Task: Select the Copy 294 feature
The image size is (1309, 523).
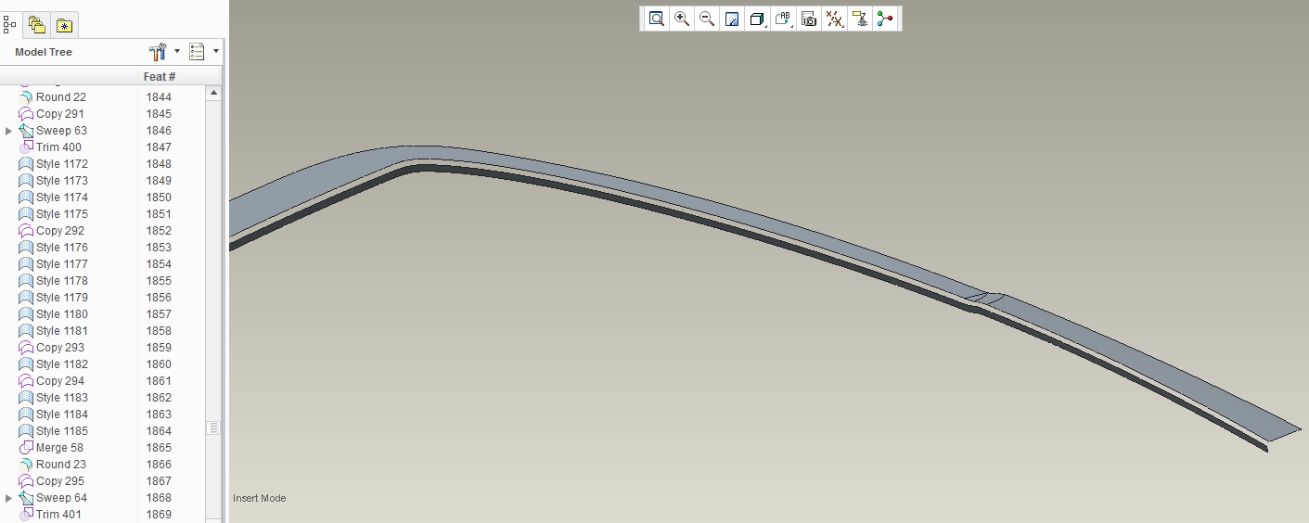Action: [60, 381]
